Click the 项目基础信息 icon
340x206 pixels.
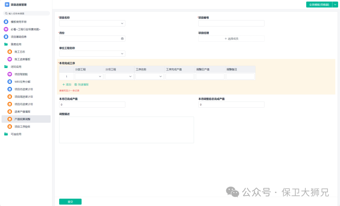[x=6, y=37]
